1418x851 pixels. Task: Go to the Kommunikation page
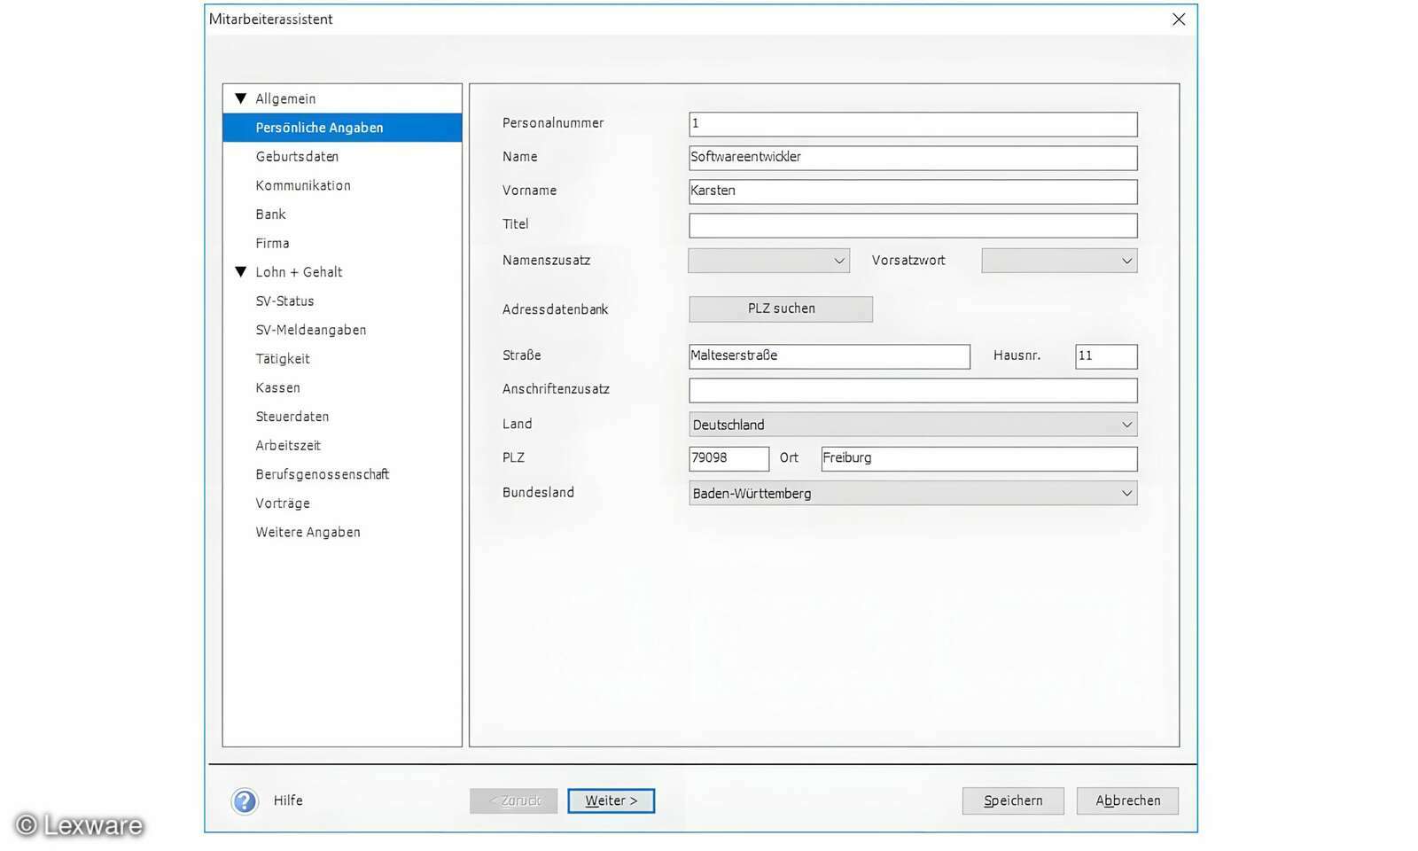[303, 185]
